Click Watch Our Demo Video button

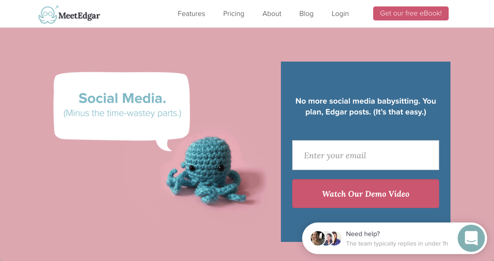tap(366, 194)
